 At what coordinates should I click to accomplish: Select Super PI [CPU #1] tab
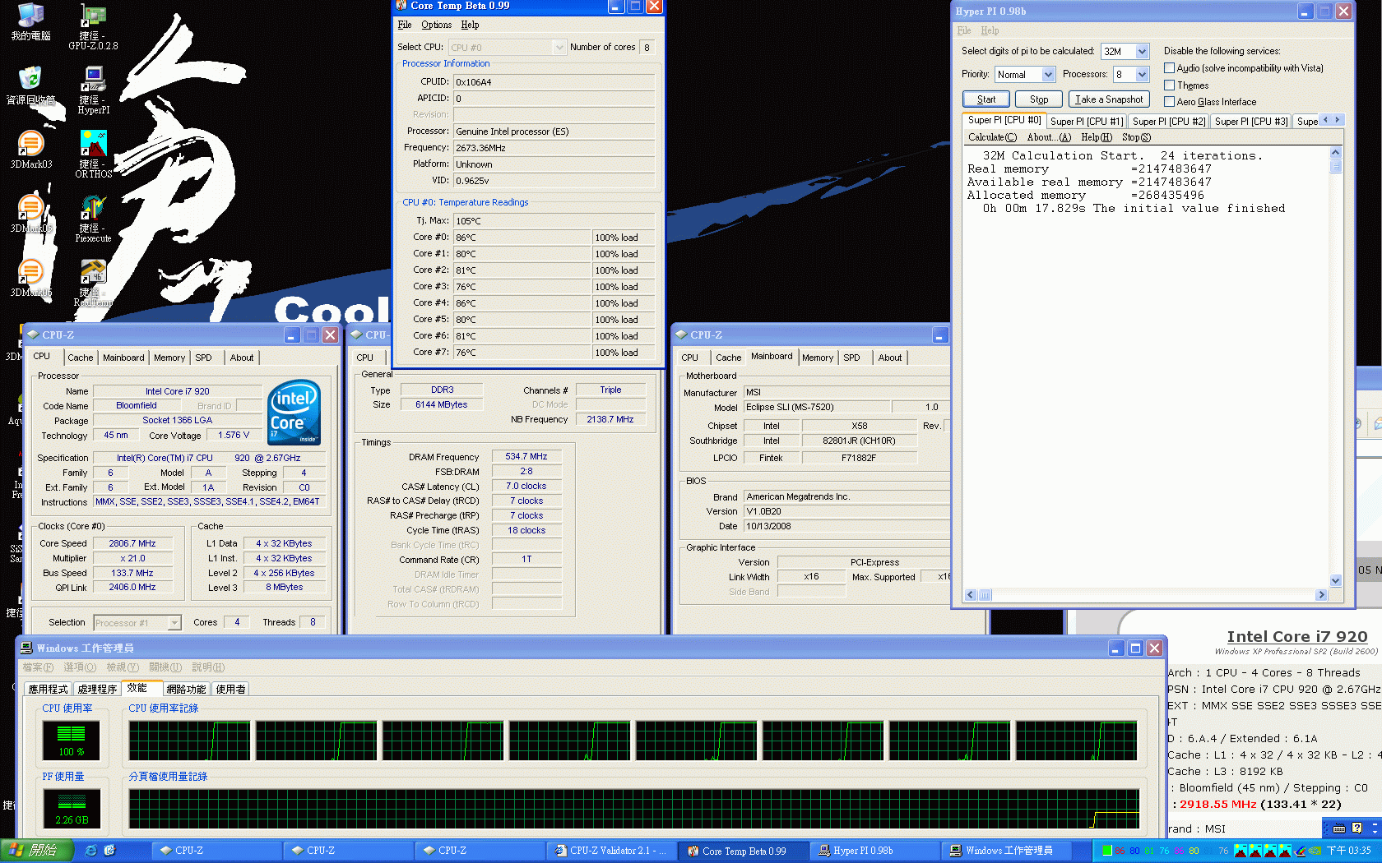pos(1086,121)
